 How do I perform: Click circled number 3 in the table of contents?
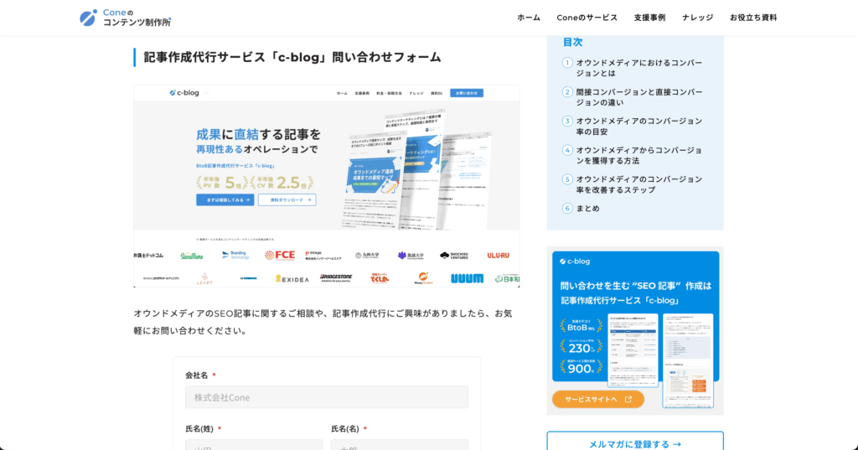click(567, 121)
